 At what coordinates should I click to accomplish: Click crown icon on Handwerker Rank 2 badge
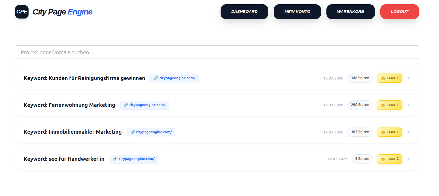click(x=383, y=159)
